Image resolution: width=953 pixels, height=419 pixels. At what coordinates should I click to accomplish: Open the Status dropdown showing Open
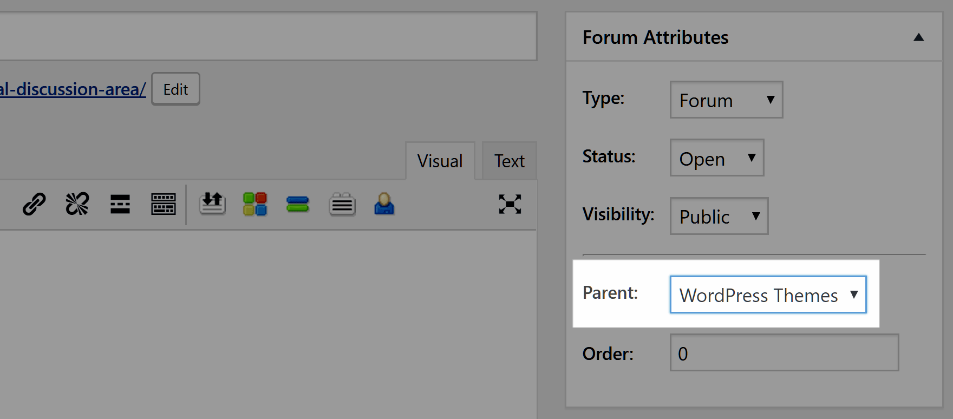(x=717, y=158)
